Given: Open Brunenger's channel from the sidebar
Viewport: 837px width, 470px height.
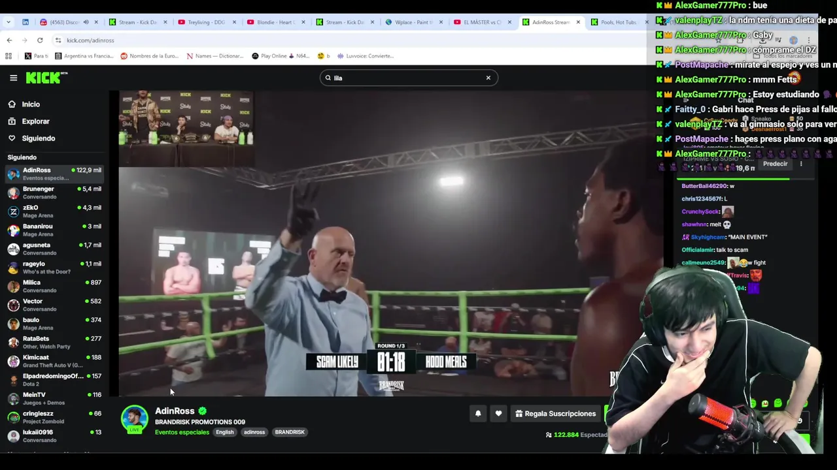Looking at the screenshot, I should (55, 193).
